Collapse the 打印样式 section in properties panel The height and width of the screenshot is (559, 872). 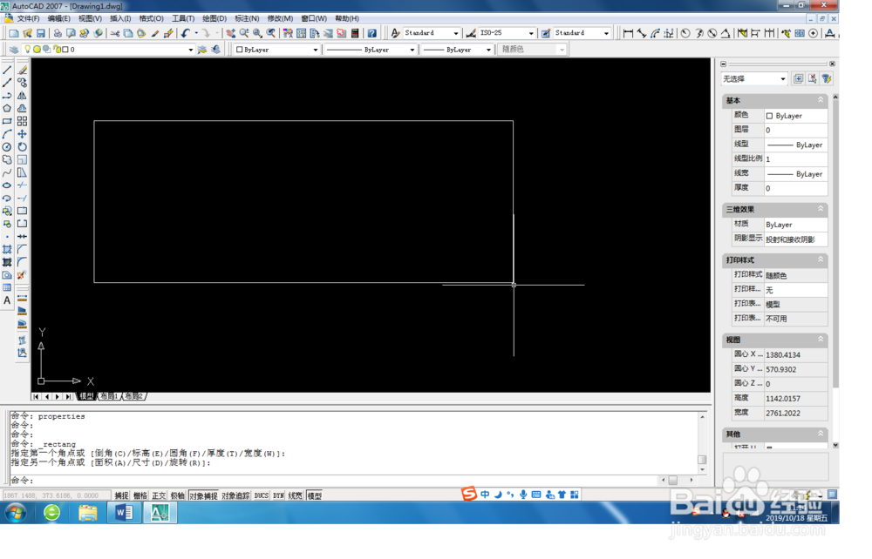point(821,259)
